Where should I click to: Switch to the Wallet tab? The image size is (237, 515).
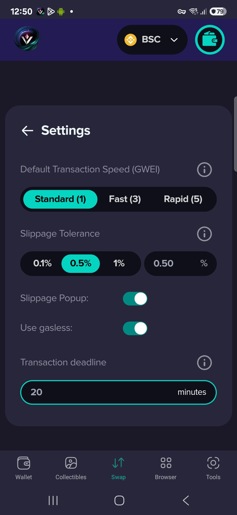point(24,468)
